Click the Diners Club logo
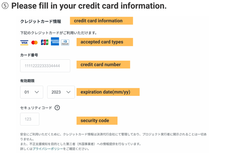The height and width of the screenshot is (162, 235). (65, 42)
